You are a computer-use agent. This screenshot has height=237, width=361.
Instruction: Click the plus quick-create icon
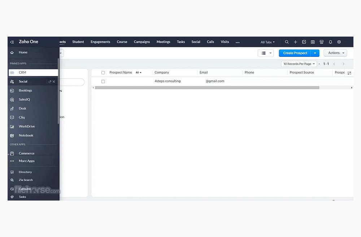pyautogui.click(x=295, y=42)
